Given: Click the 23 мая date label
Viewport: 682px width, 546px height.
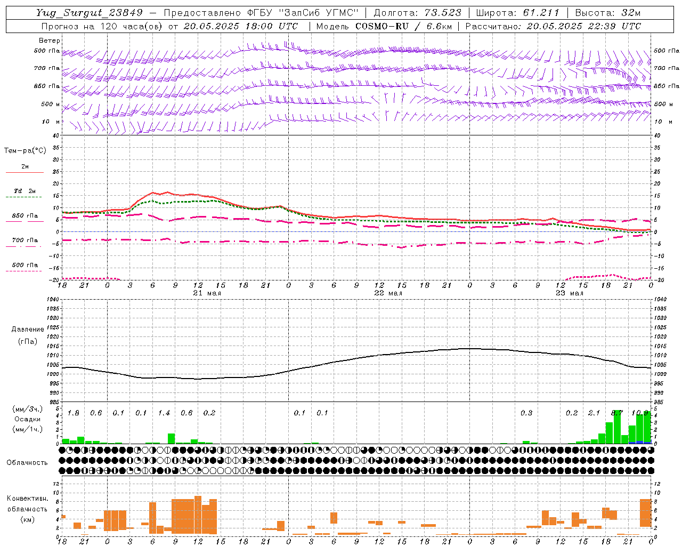Looking at the screenshot, I should (569, 293).
